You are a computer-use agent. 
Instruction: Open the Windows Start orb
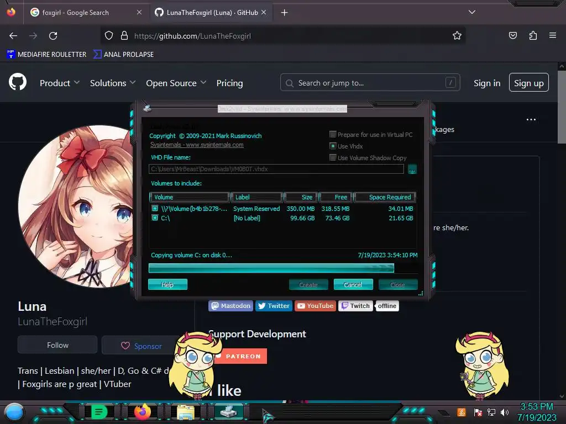pyautogui.click(x=14, y=412)
